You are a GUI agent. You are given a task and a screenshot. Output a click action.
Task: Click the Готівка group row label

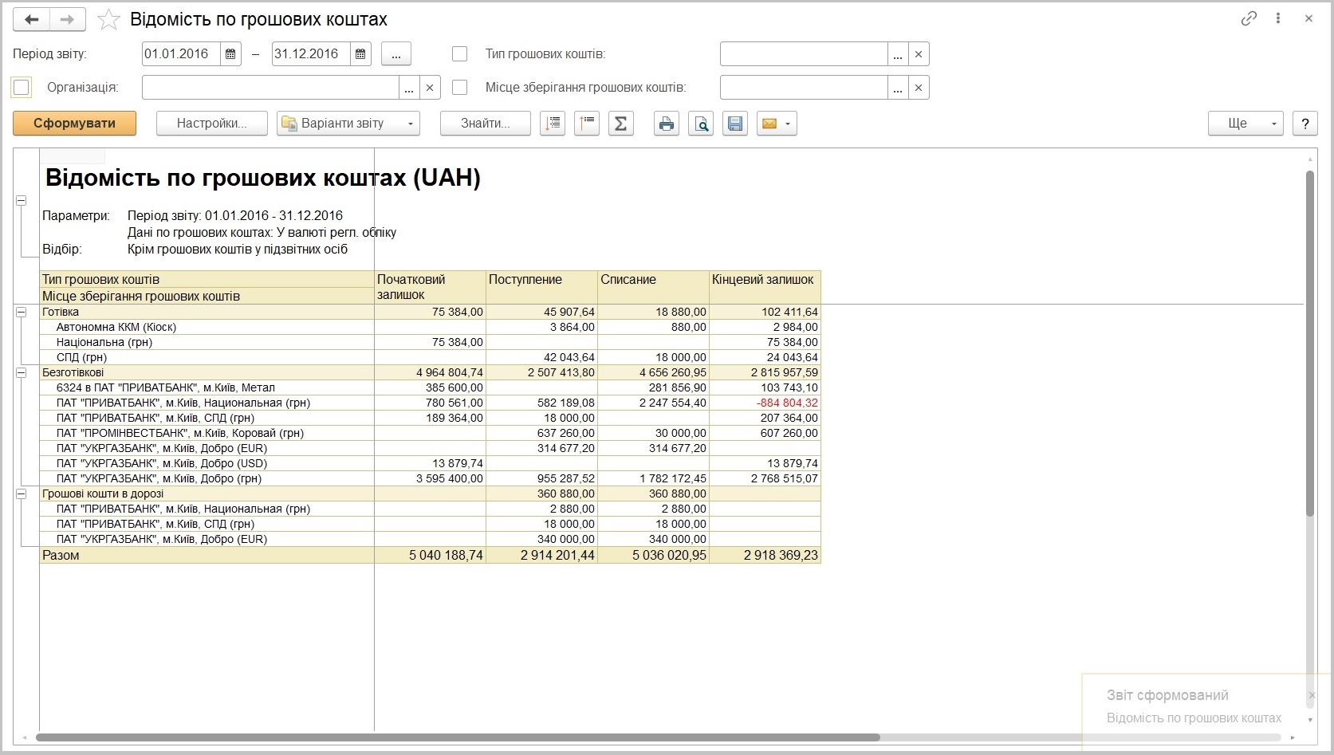pyautogui.click(x=61, y=312)
